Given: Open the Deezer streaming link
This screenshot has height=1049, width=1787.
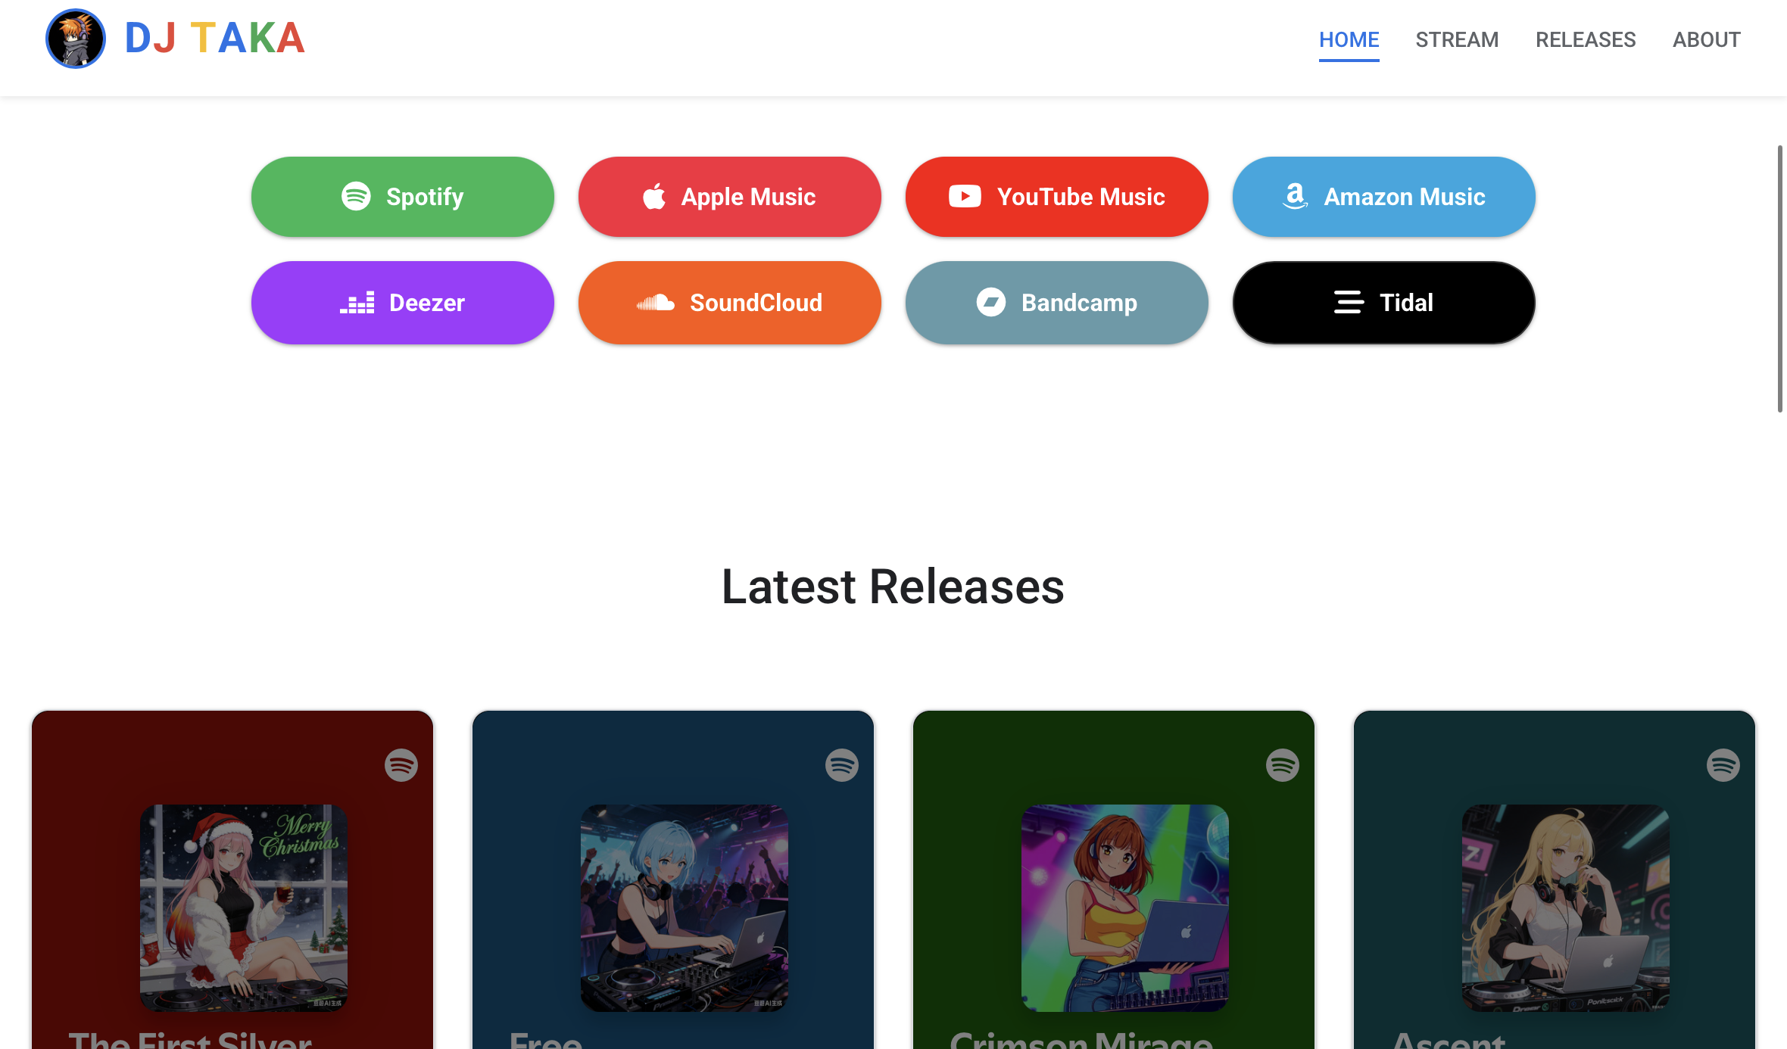Looking at the screenshot, I should [x=403, y=303].
